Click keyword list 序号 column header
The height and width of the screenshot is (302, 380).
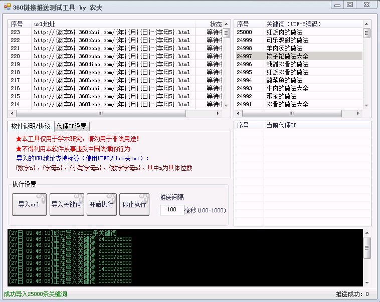[x=249, y=24]
